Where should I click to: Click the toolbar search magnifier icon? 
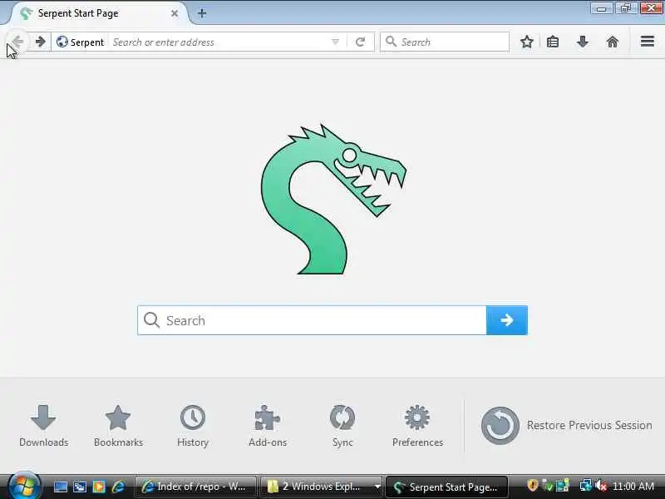coord(391,42)
